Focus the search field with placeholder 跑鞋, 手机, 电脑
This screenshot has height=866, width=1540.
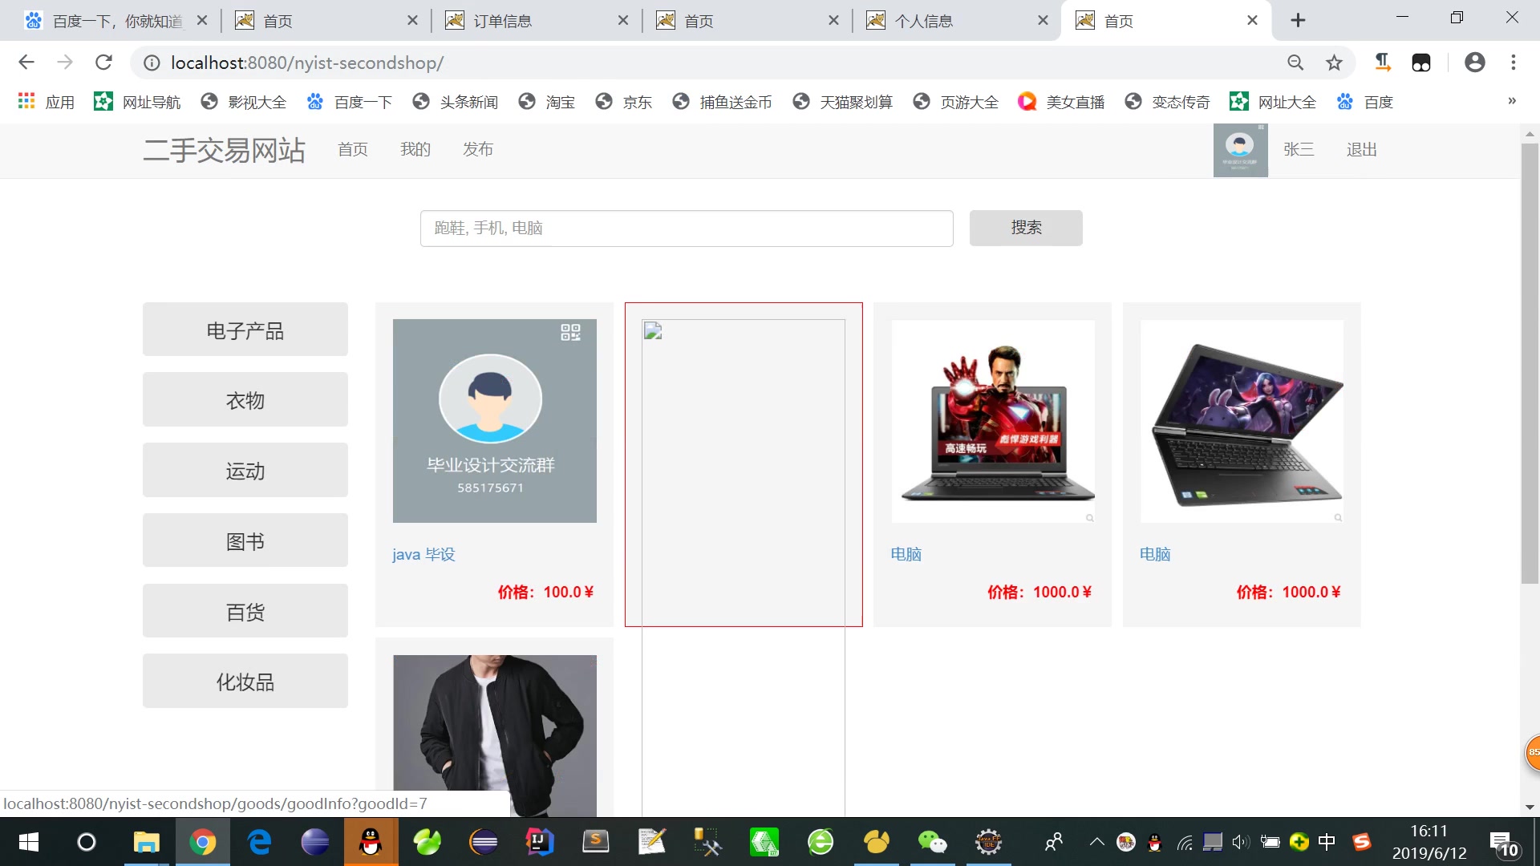tap(687, 229)
